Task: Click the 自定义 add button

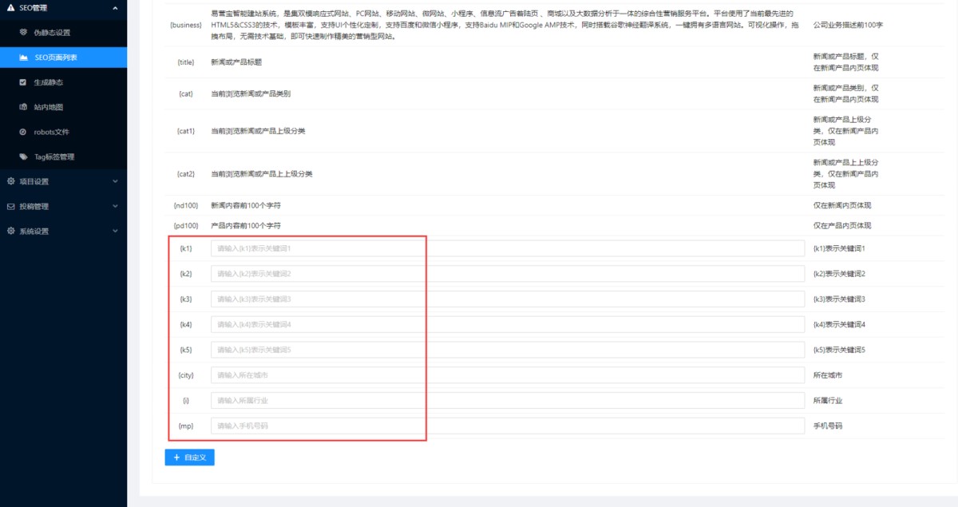Action: pos(189,457)
